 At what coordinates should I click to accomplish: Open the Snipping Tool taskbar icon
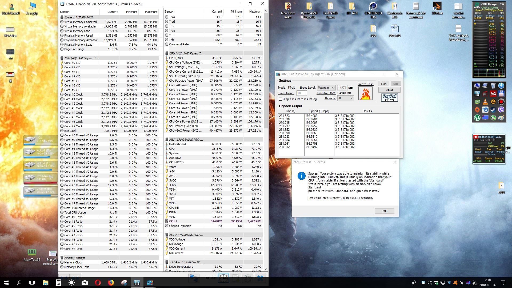124,282
